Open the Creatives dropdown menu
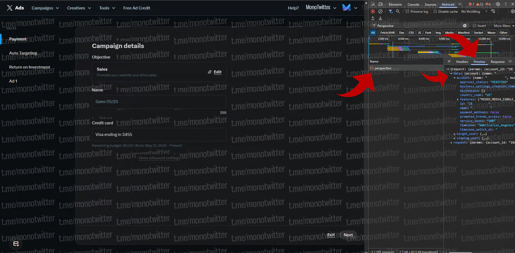 click(79, 8)
